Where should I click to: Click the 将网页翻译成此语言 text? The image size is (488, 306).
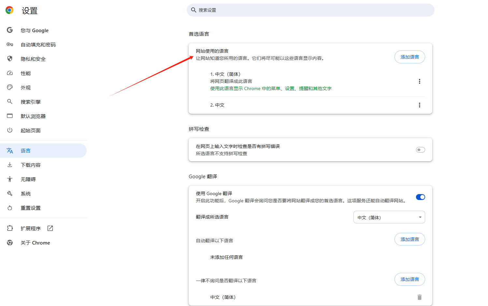click(231, 81)
